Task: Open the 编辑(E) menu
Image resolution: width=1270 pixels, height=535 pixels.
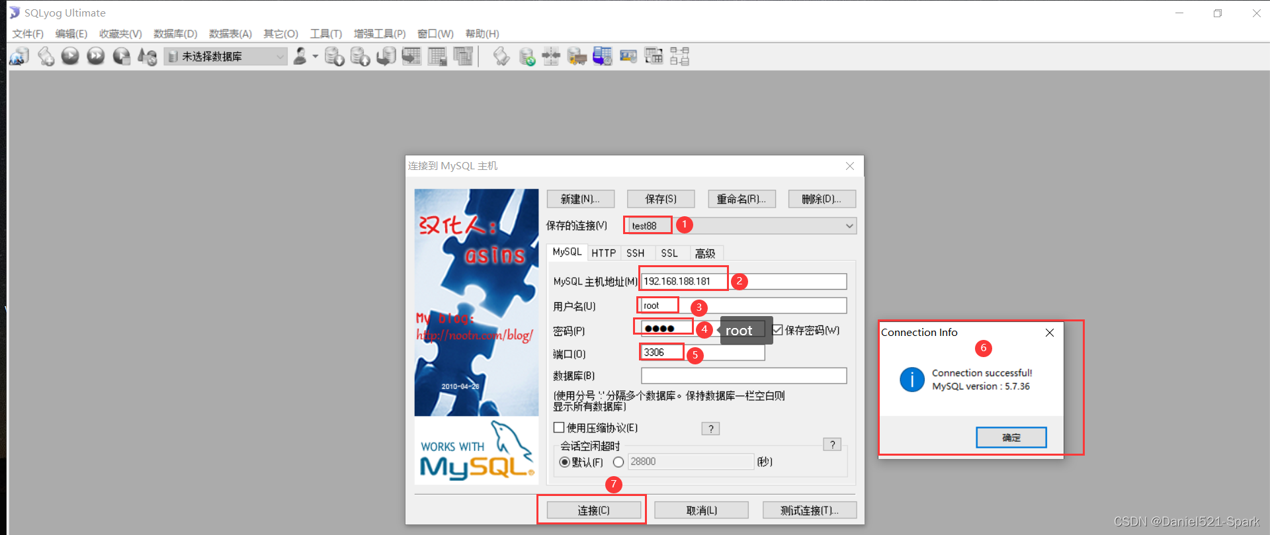Action: pos(71,34)
